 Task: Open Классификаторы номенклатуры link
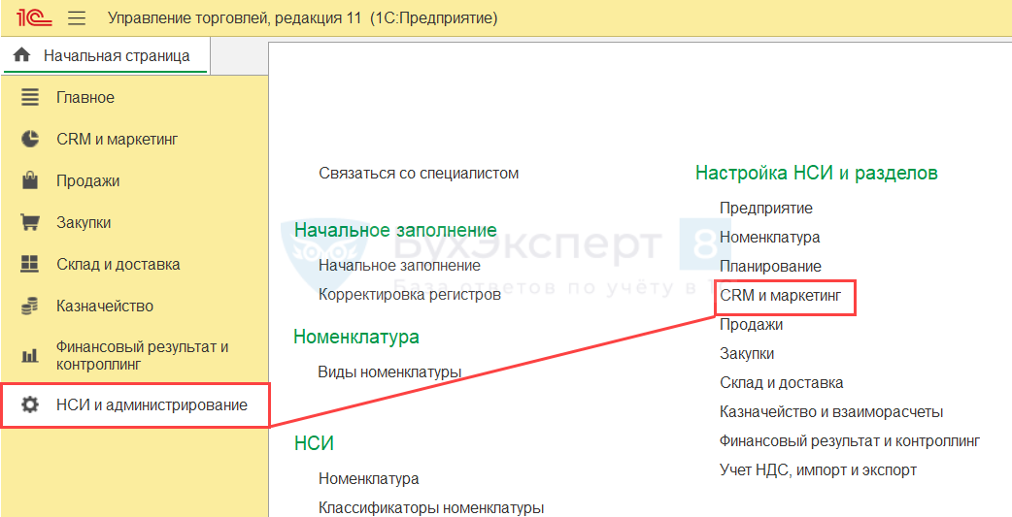[x=431, y=507]
